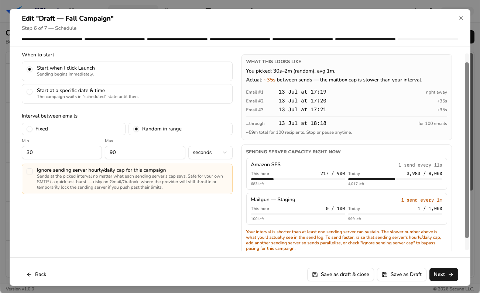Click the orange '1 send every 1m' text
This screenshot has height=293, width=480.
(x=422, y=200)
